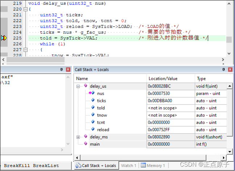Click the Type column header
The image size is (235, 171).
(x=201, y=78)
